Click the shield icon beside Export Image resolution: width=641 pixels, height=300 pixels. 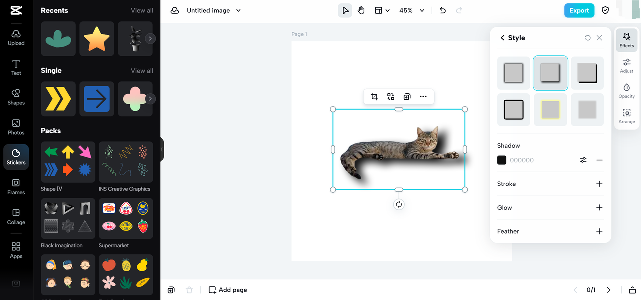pos(605,10)
